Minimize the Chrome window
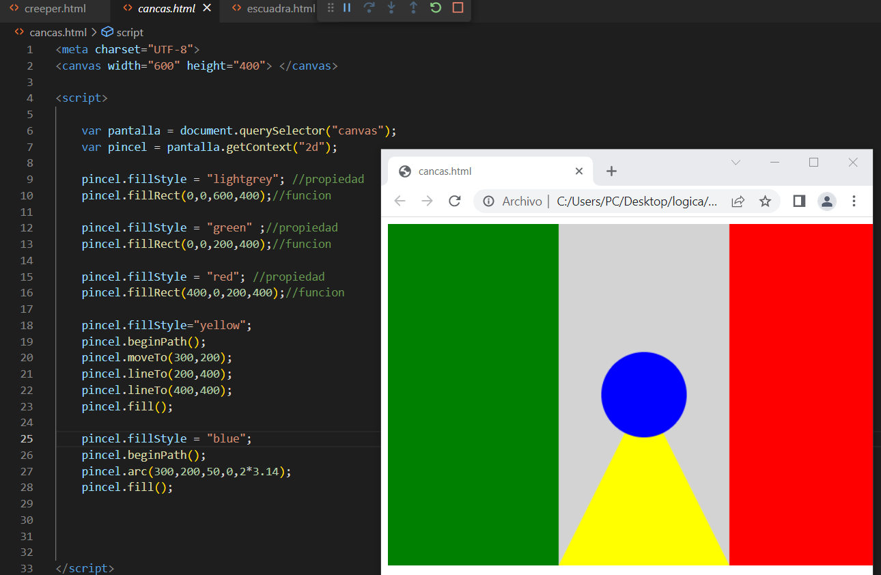This screenshot has height=575, width=881. pos(774,163)
